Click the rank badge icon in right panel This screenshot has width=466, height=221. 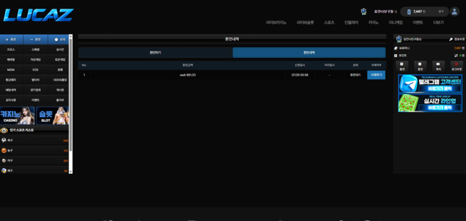point(399,39)
